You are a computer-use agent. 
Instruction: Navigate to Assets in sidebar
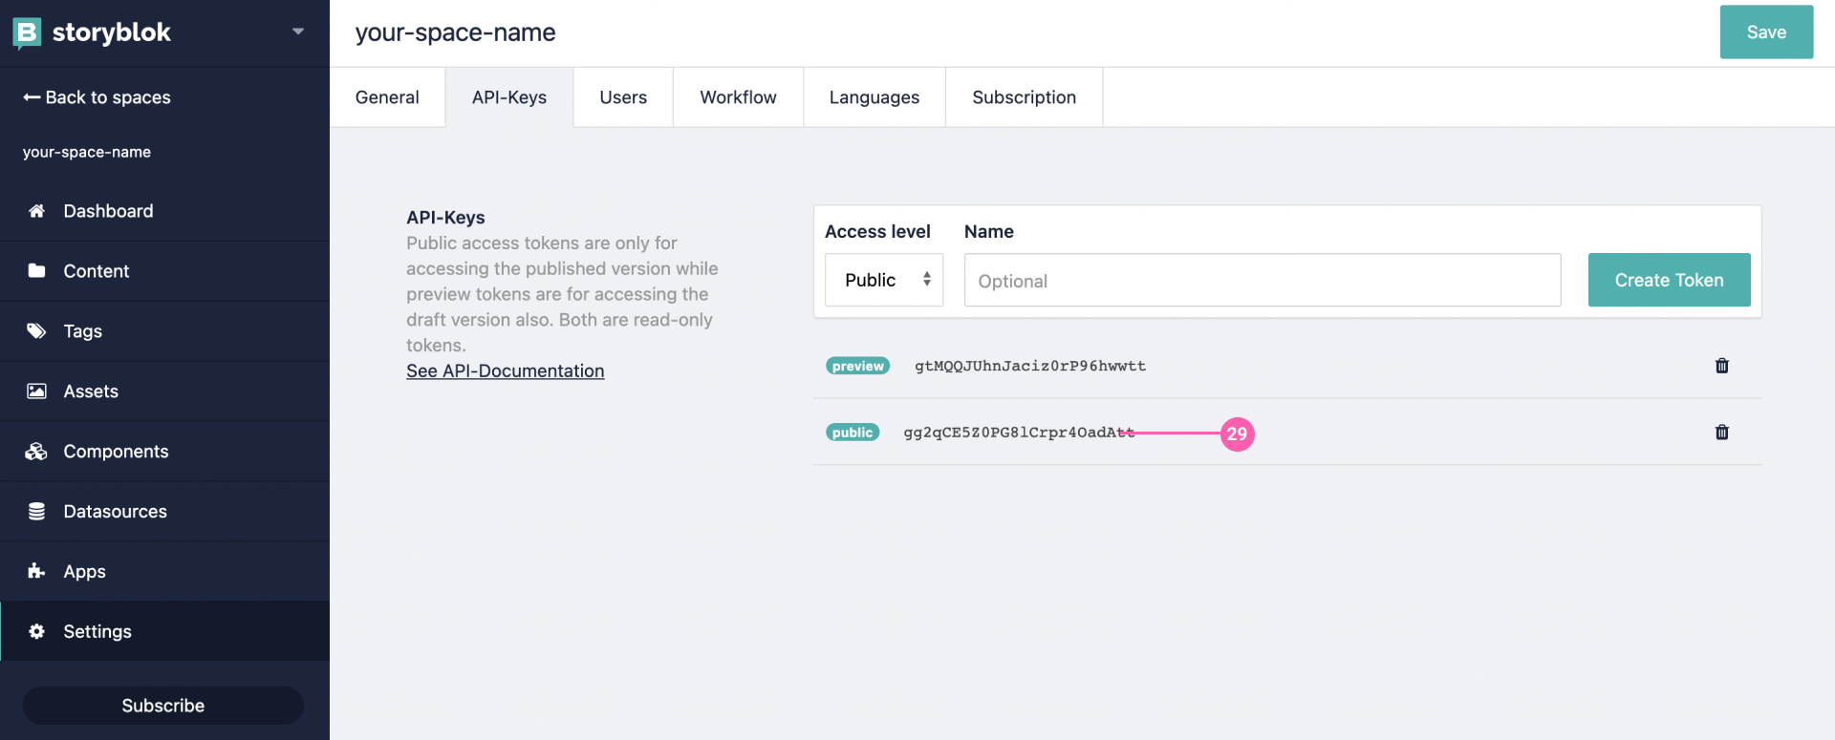(x=164, y=391)
